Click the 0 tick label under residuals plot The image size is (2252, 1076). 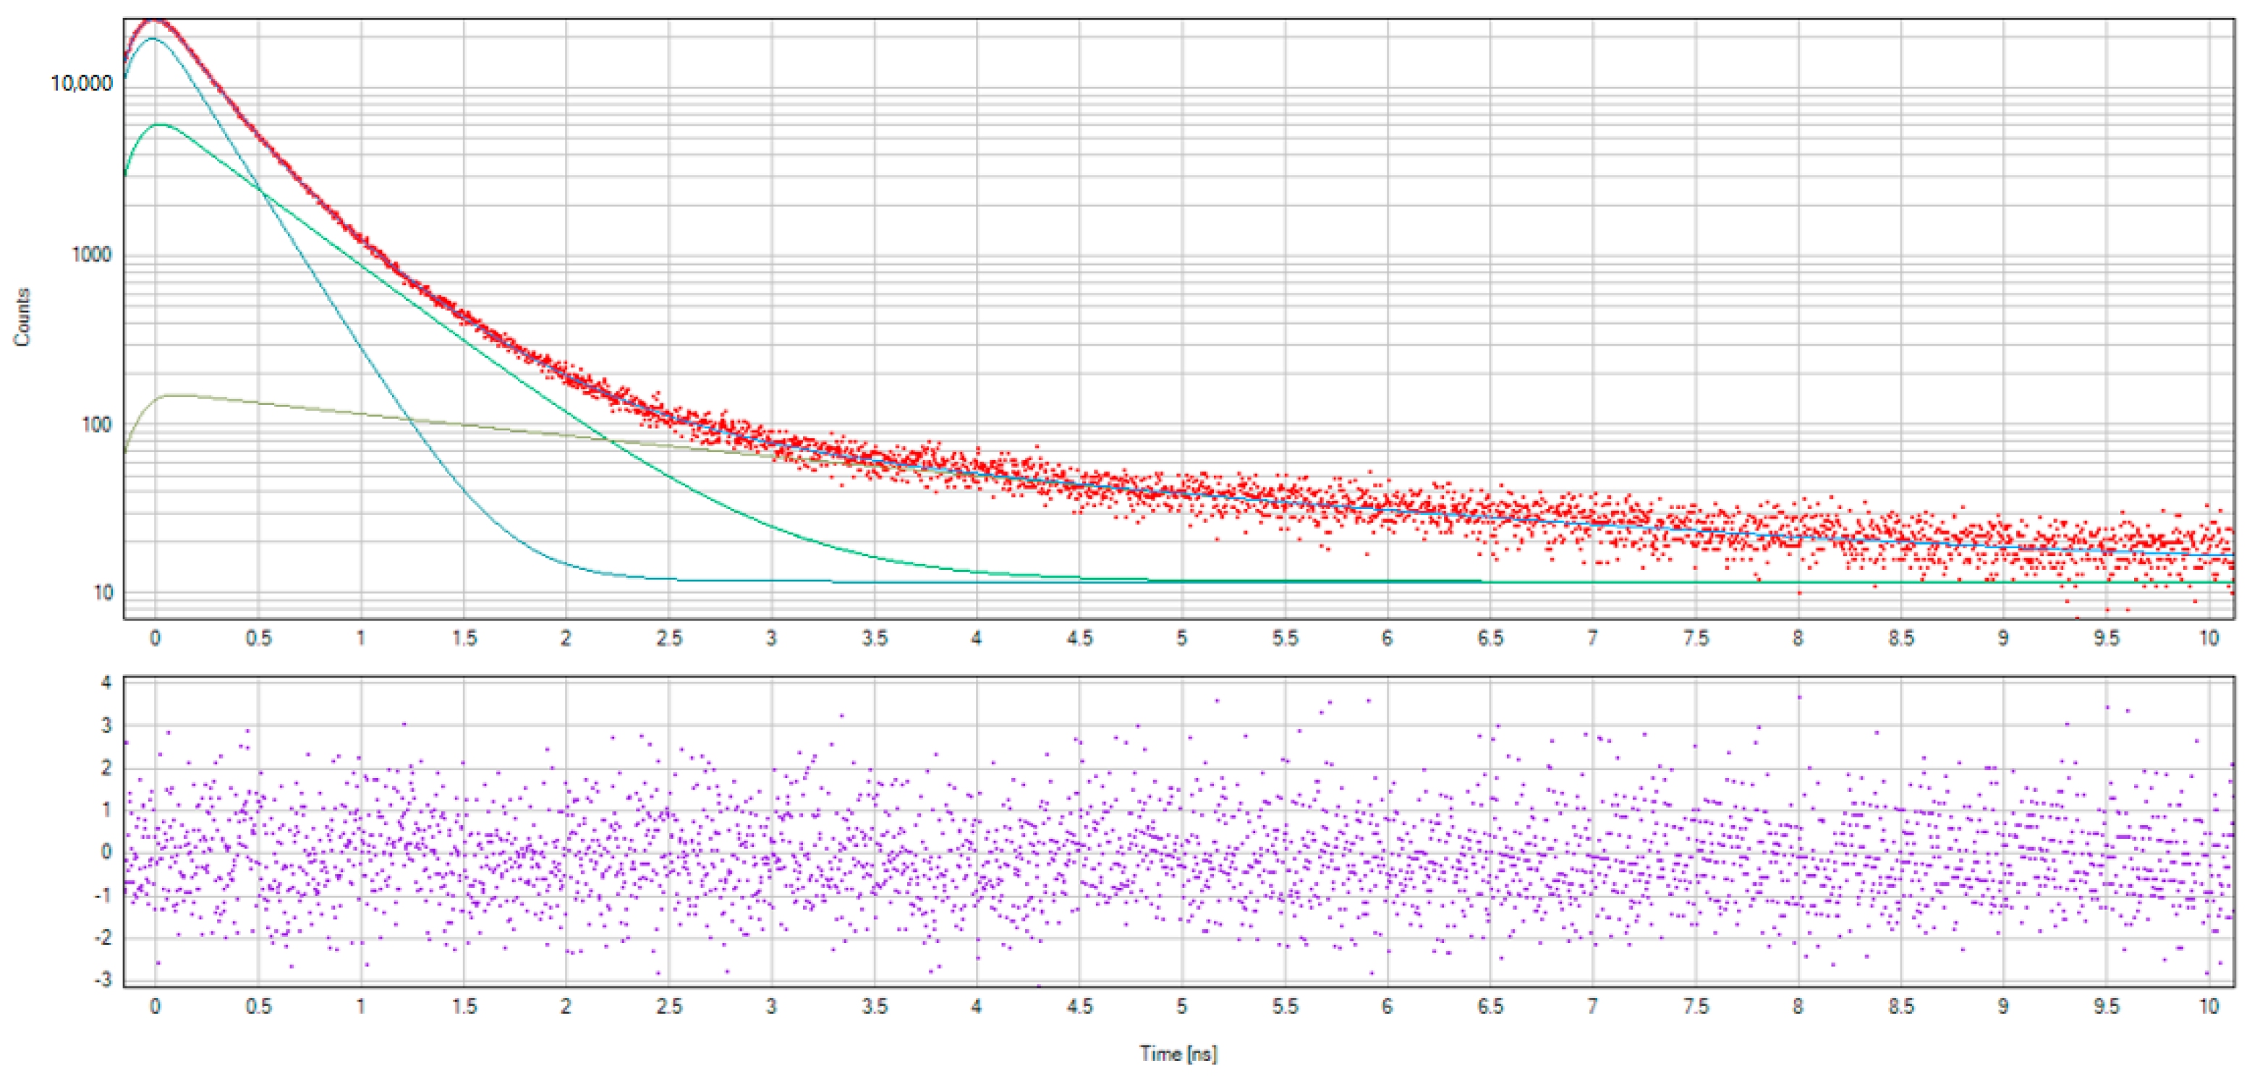click(x=155, y=1006)
